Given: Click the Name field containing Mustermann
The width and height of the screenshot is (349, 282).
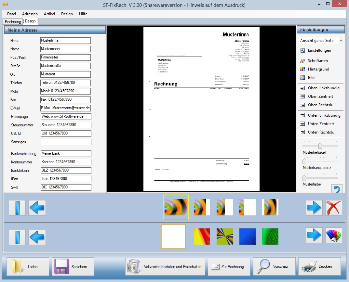Looking at the screenshot, I should coord(65,49).
